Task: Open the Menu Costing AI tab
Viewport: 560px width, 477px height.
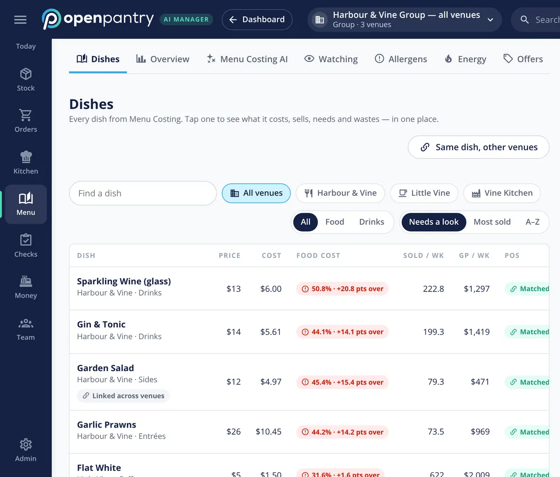Action: pos(247,59)
